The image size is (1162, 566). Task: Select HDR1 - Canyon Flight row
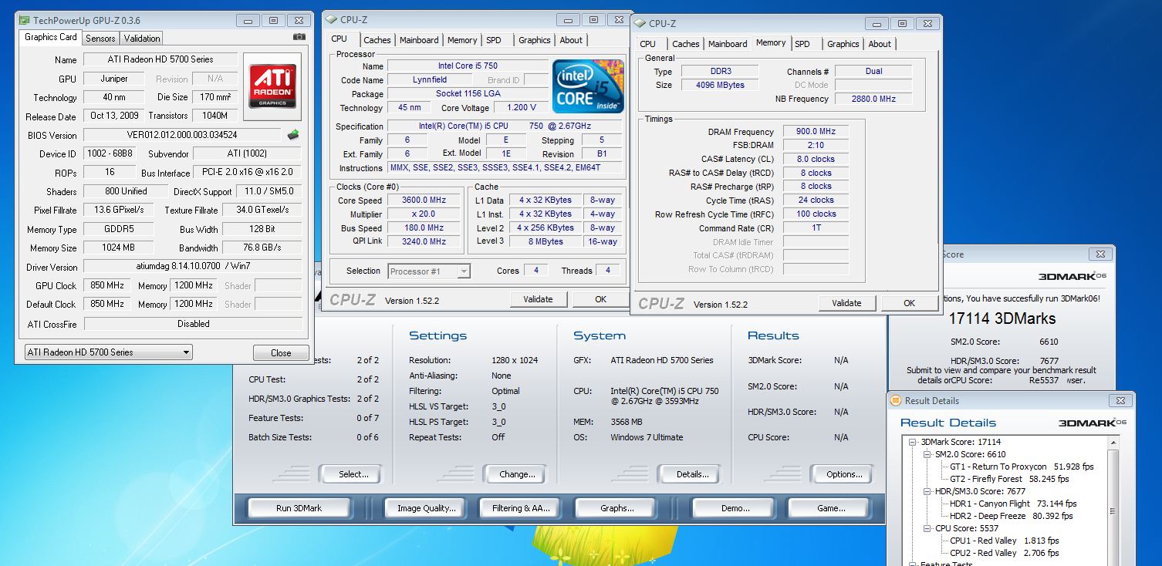(x=1013, y=504)
